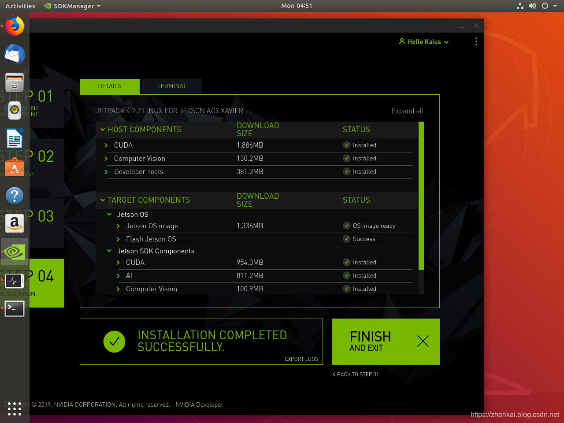This screenshot has height=423, width=564.
Task: Click the host CUDA Installed check icon
Action: point(347,145)
